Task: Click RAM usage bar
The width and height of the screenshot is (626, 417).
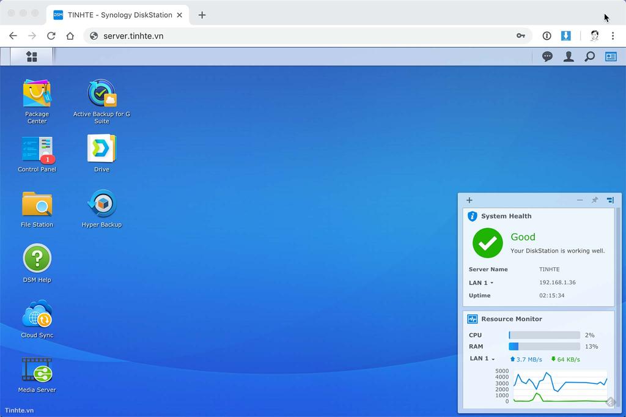Action: click(544, 346)
